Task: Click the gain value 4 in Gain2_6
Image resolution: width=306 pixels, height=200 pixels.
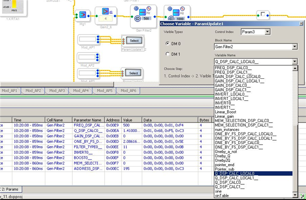Action: pos(105,19)
